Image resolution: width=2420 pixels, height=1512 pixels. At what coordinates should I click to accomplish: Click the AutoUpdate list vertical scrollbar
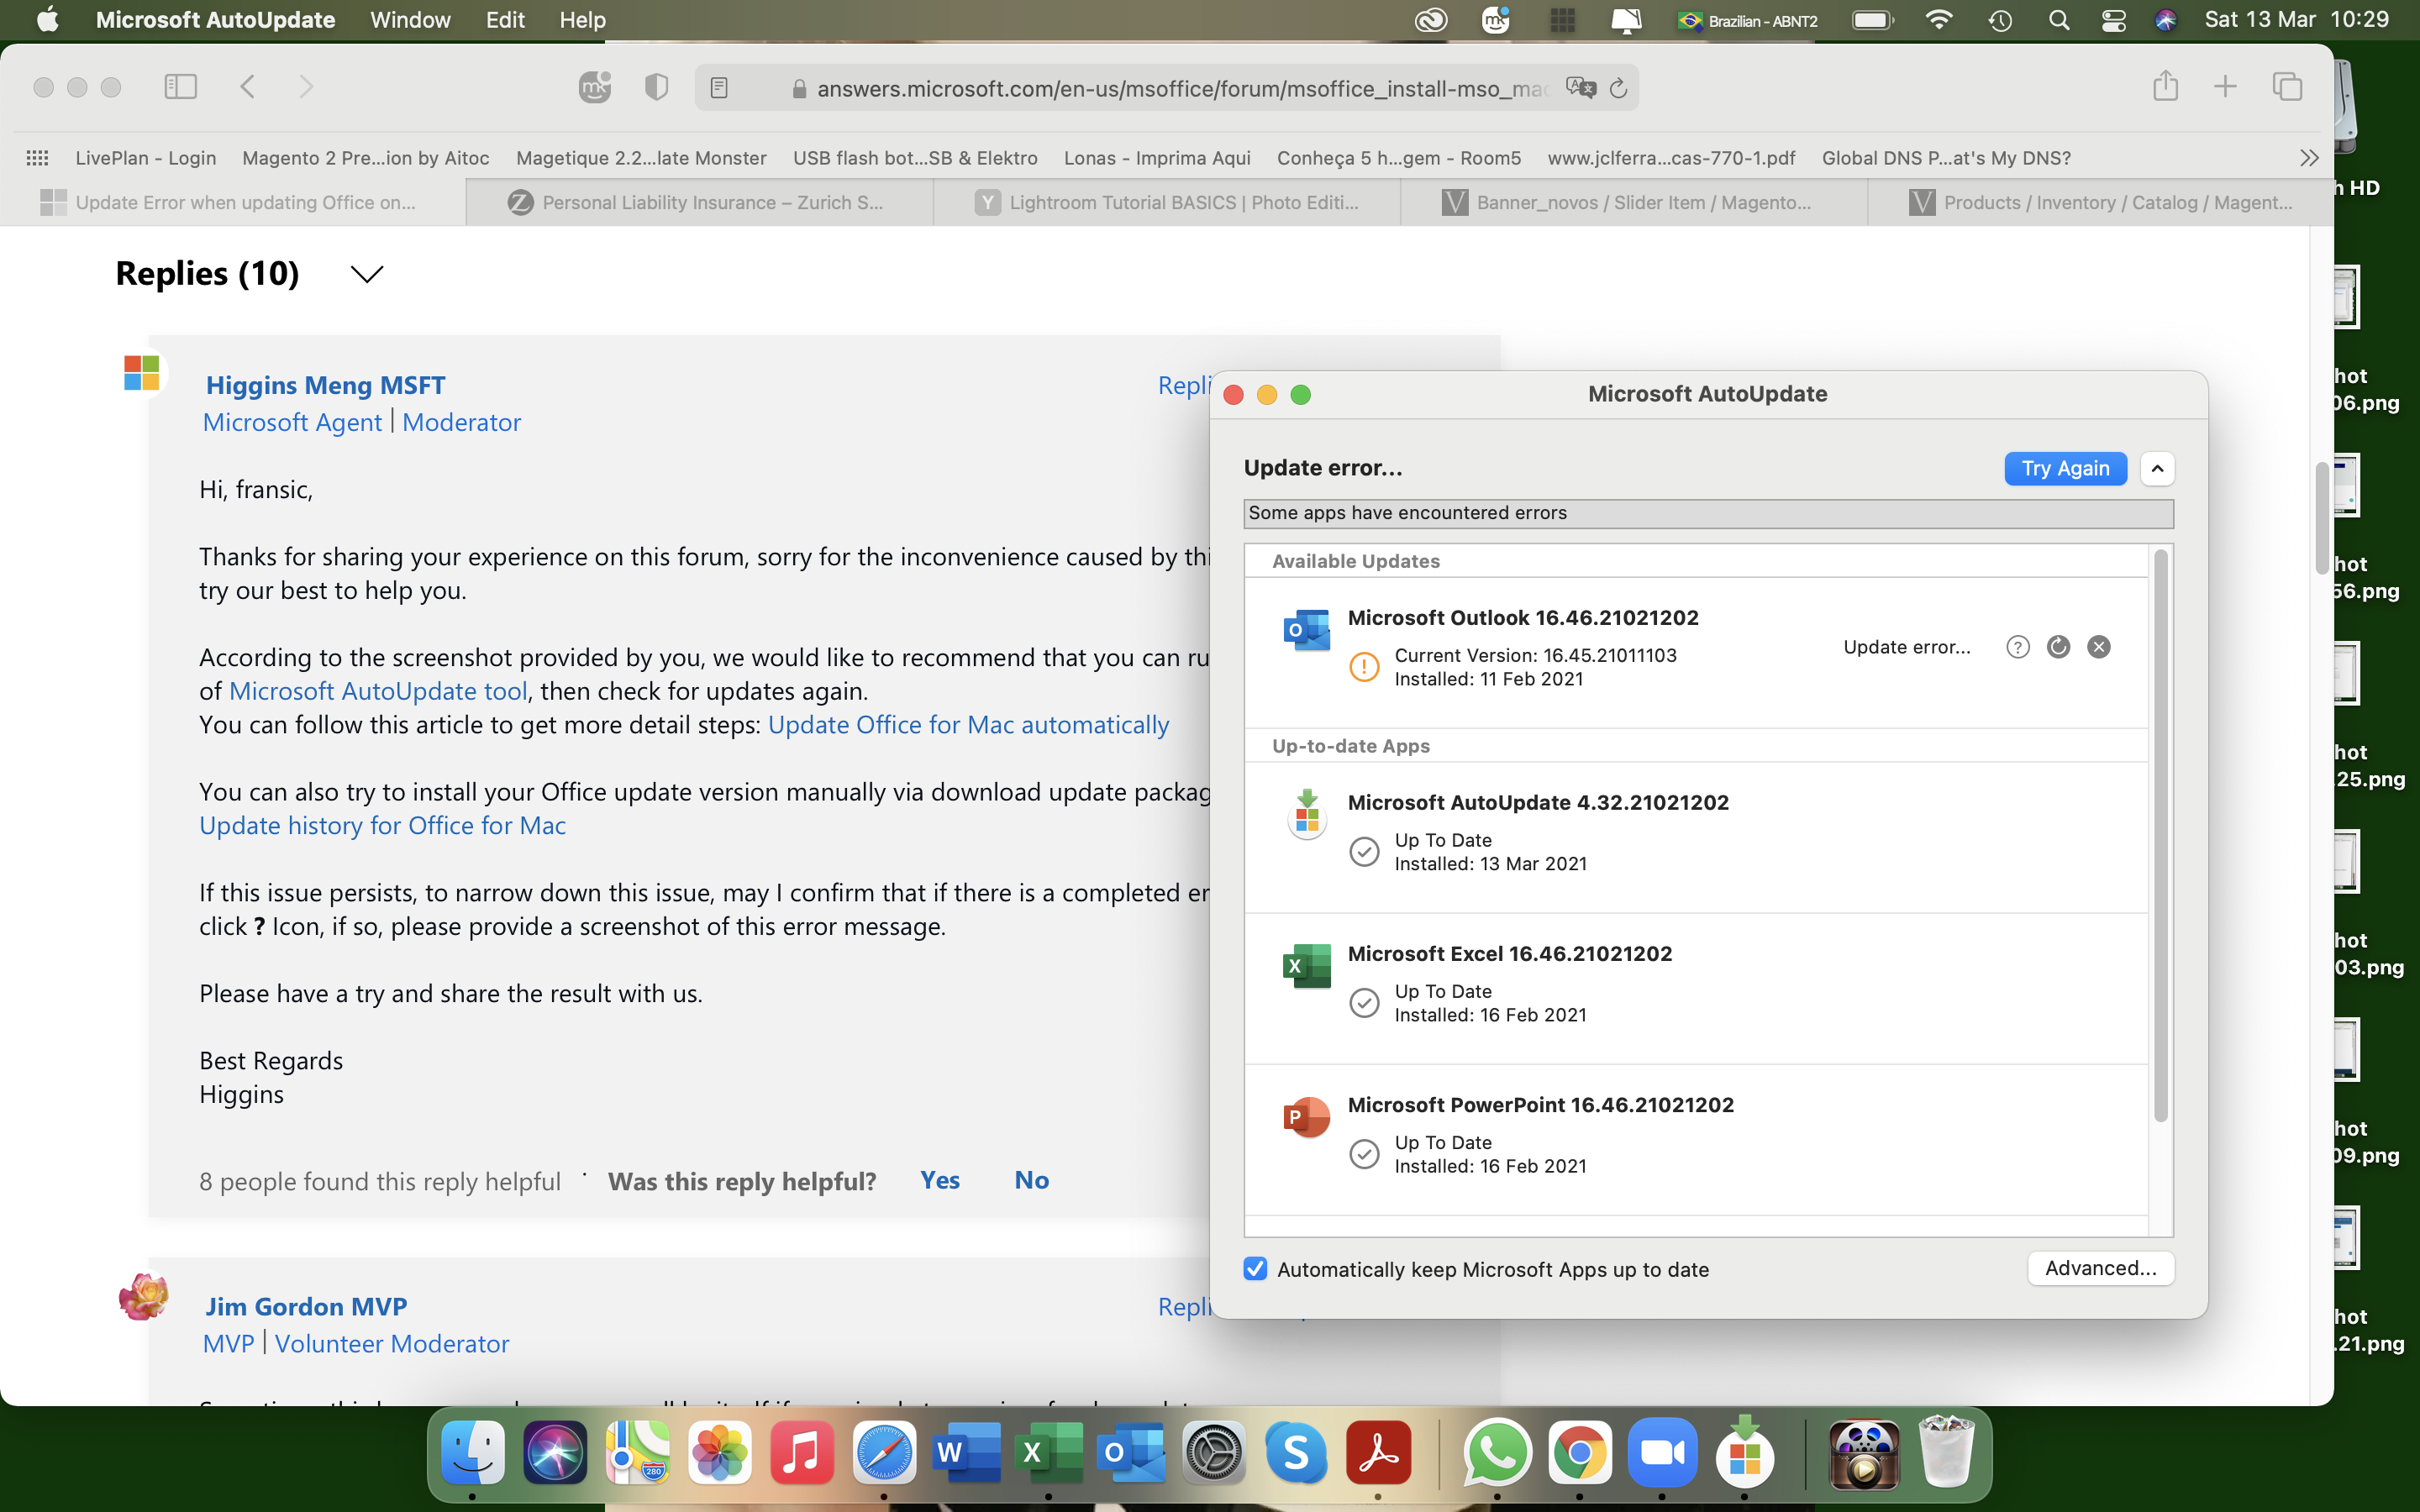[x=2160, y=835]
